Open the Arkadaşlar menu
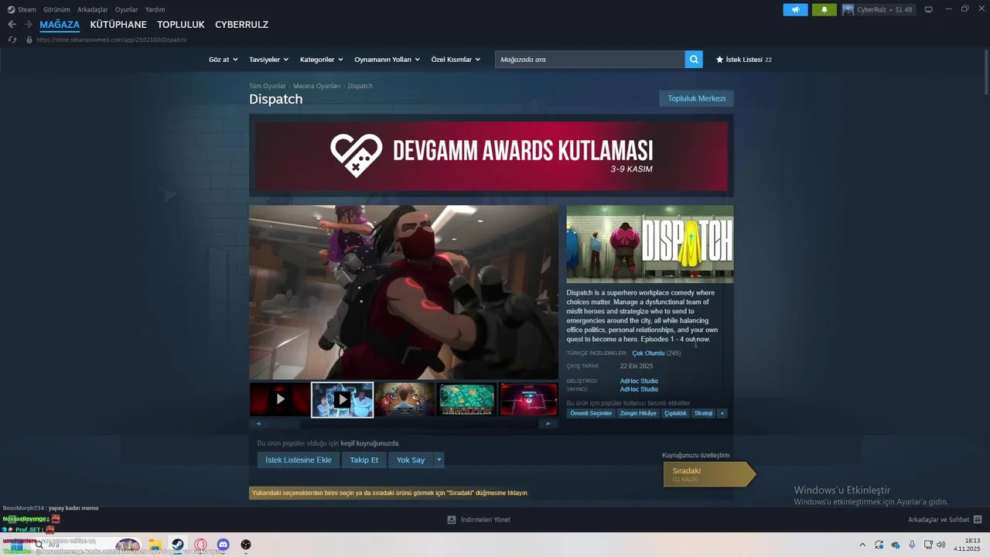Viewport: 990px width, 557px height. pos(93,10)
